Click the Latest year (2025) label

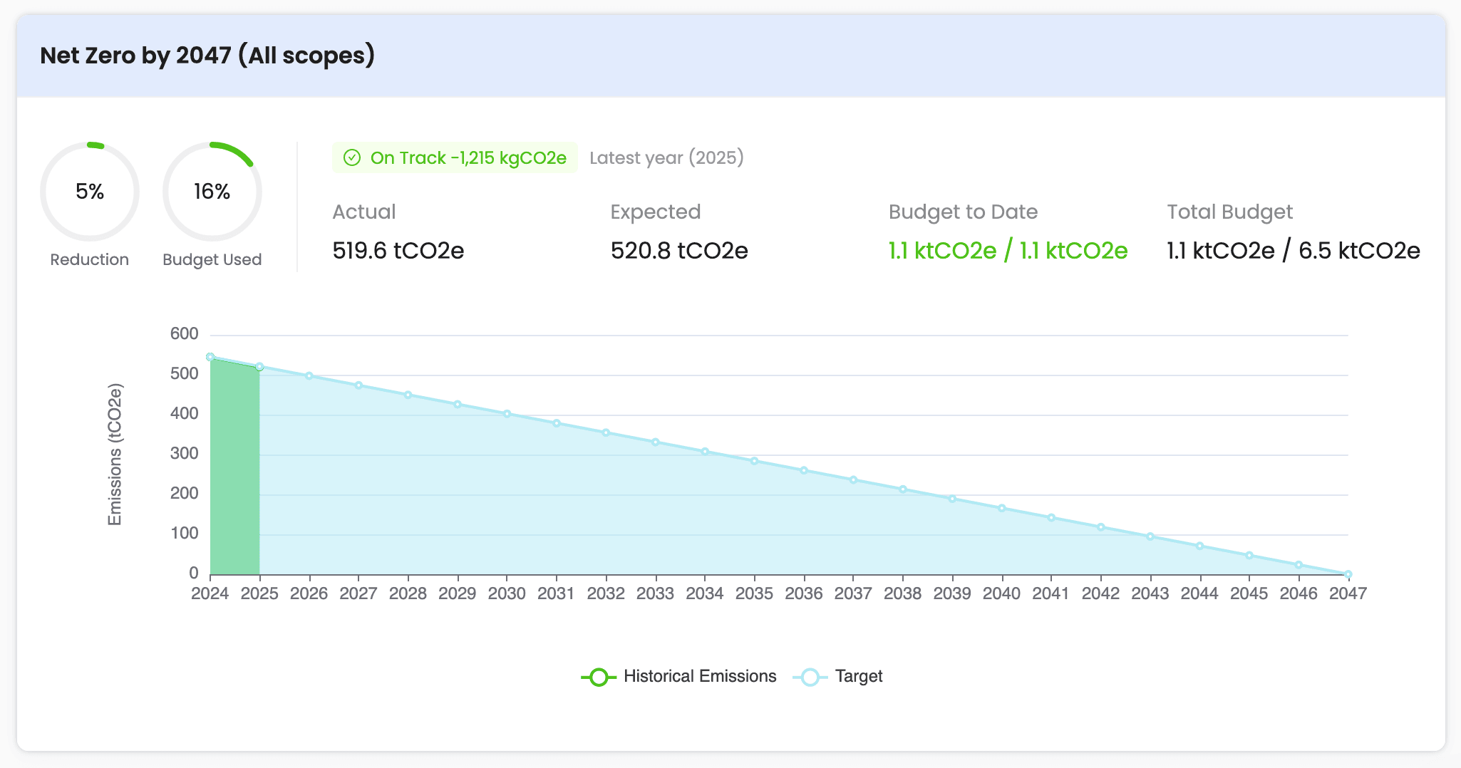pyautogui.click(x=666, y=157)
